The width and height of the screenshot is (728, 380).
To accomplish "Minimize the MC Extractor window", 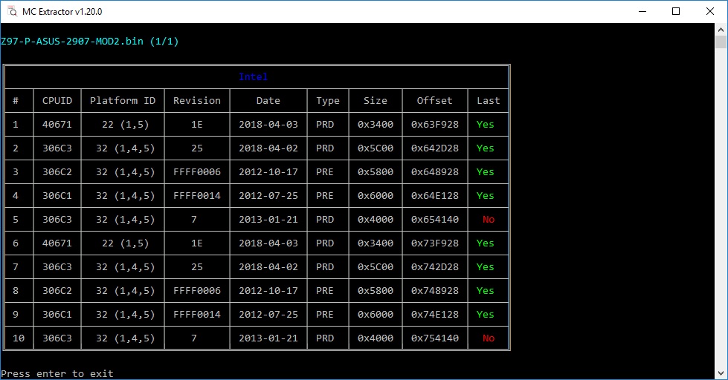I will (x=642, y=11).
